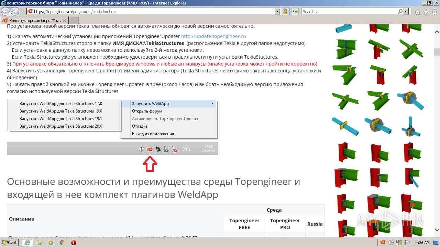
Task: Click the magnifier search icon
Action: coord(400,11)
